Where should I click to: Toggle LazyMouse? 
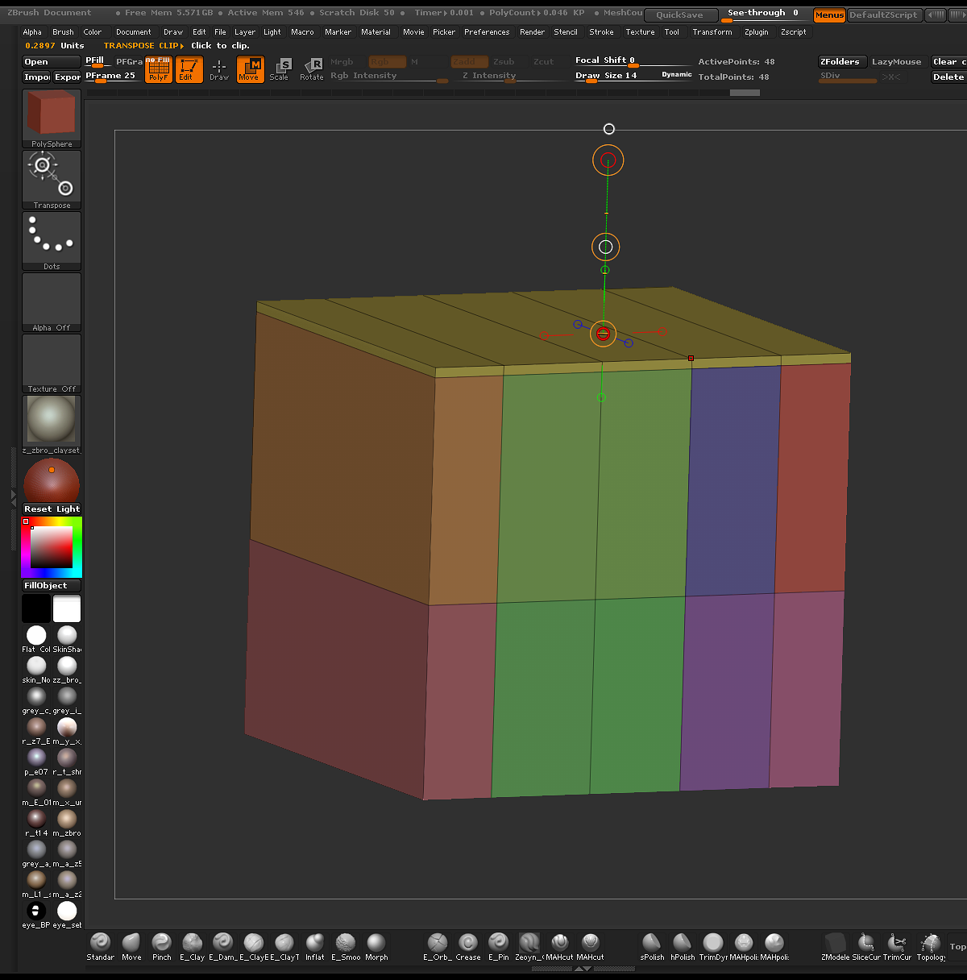click(896, 62)
